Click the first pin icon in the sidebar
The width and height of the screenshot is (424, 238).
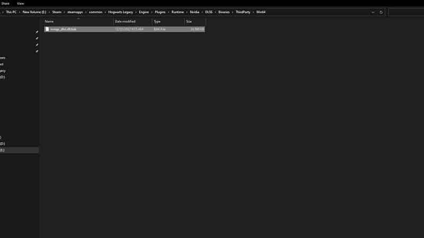coord(37,32)
